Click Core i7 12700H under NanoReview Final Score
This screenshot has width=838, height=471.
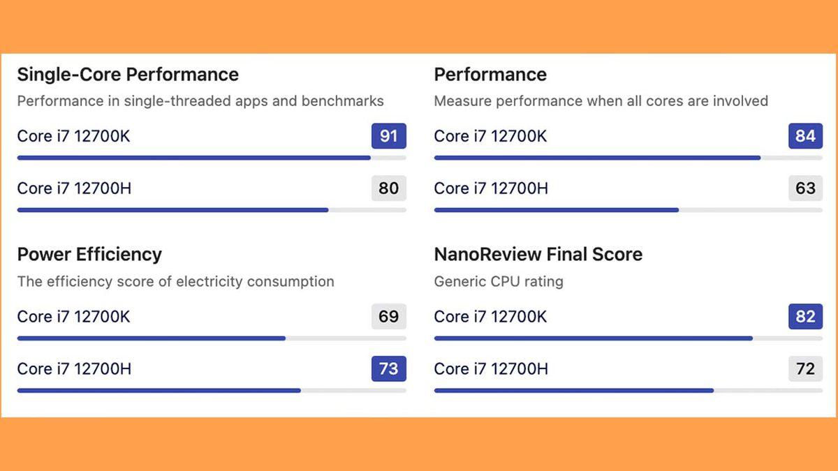(x=491, y=368)
